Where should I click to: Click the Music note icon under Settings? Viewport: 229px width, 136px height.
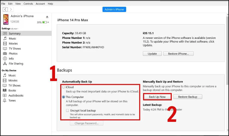click(5, 38)
